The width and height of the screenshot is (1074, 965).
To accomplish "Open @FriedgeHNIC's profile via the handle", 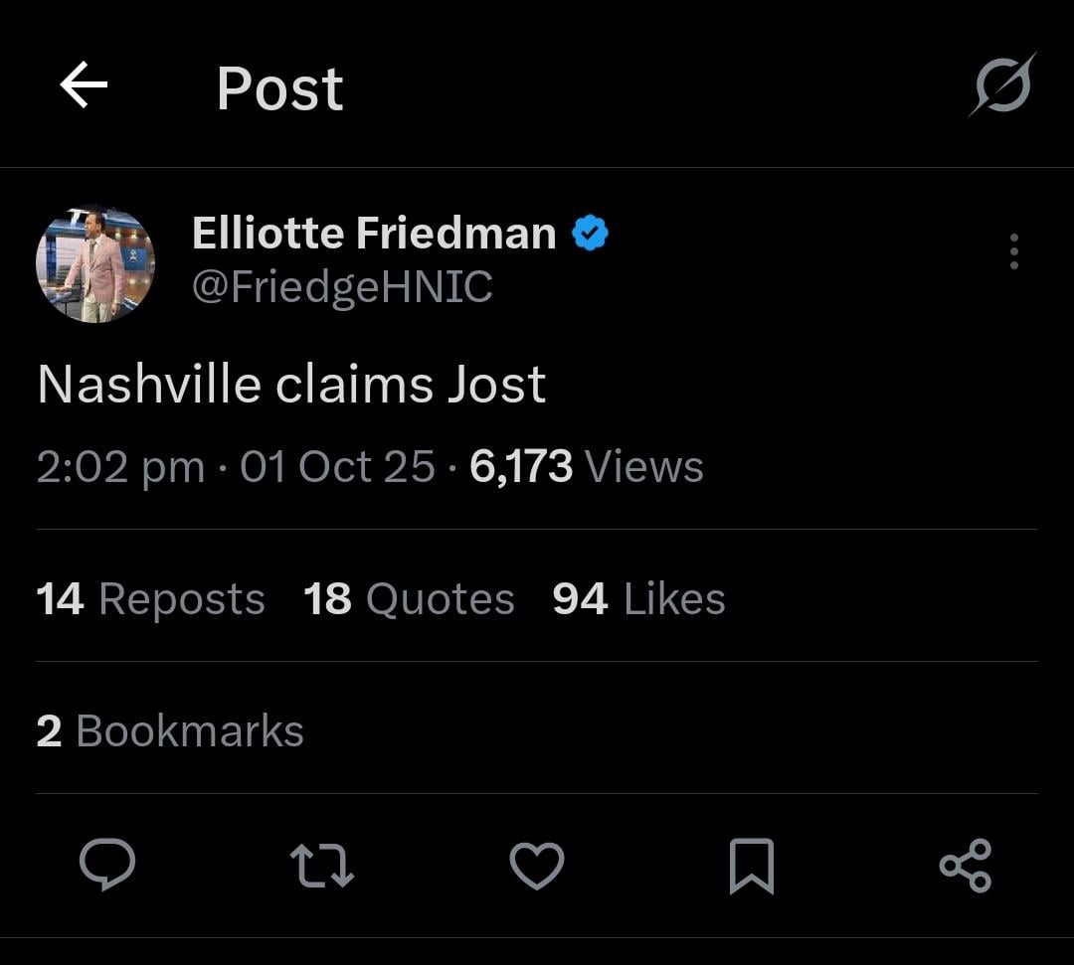I will coord(343,287).
